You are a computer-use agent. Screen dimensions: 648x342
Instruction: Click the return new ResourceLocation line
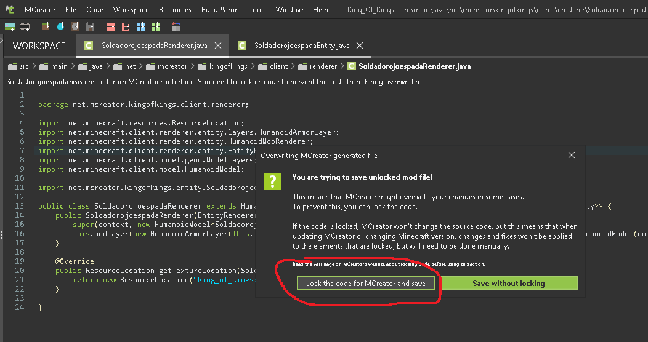pos(164,280)
